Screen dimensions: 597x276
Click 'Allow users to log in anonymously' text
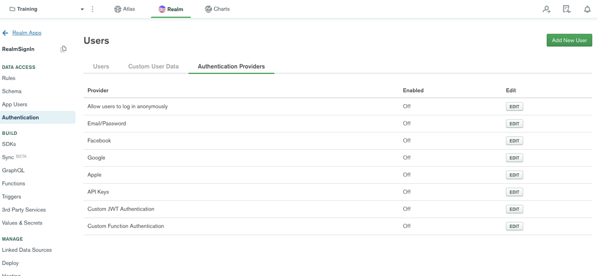click(x=128, y=106)
